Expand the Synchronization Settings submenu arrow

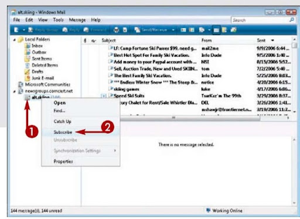(115, 150)
